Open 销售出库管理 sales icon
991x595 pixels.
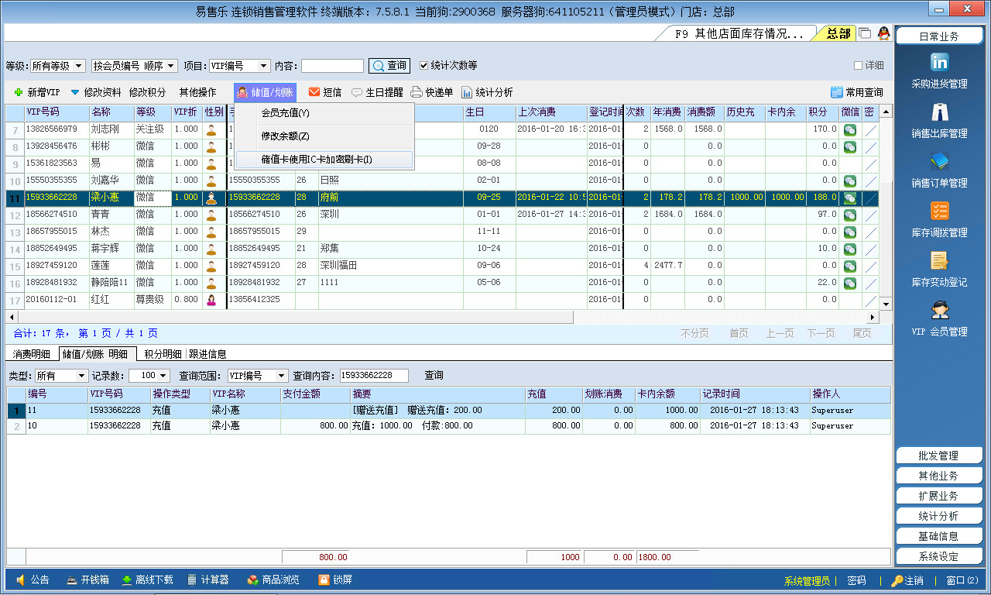(939, 113)
